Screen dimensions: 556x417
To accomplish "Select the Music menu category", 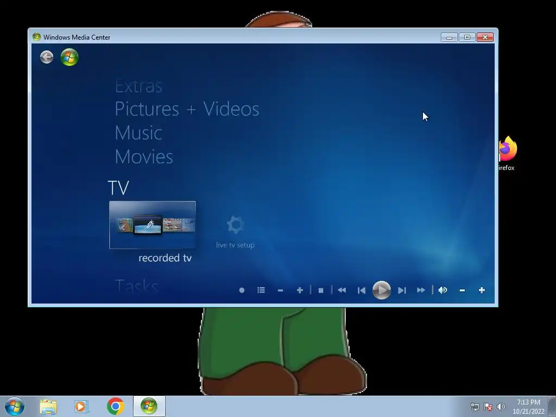I will coord(138,132).
